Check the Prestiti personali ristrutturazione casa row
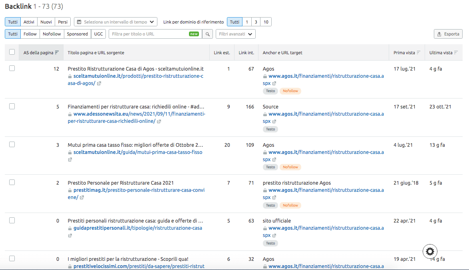Viewport: 469px width, 270px height. point(12,221)
